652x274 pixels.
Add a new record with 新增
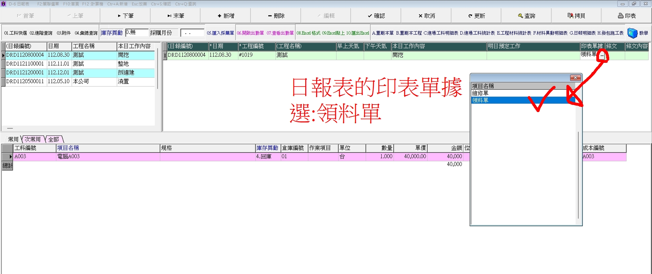[x=226, y=16]
